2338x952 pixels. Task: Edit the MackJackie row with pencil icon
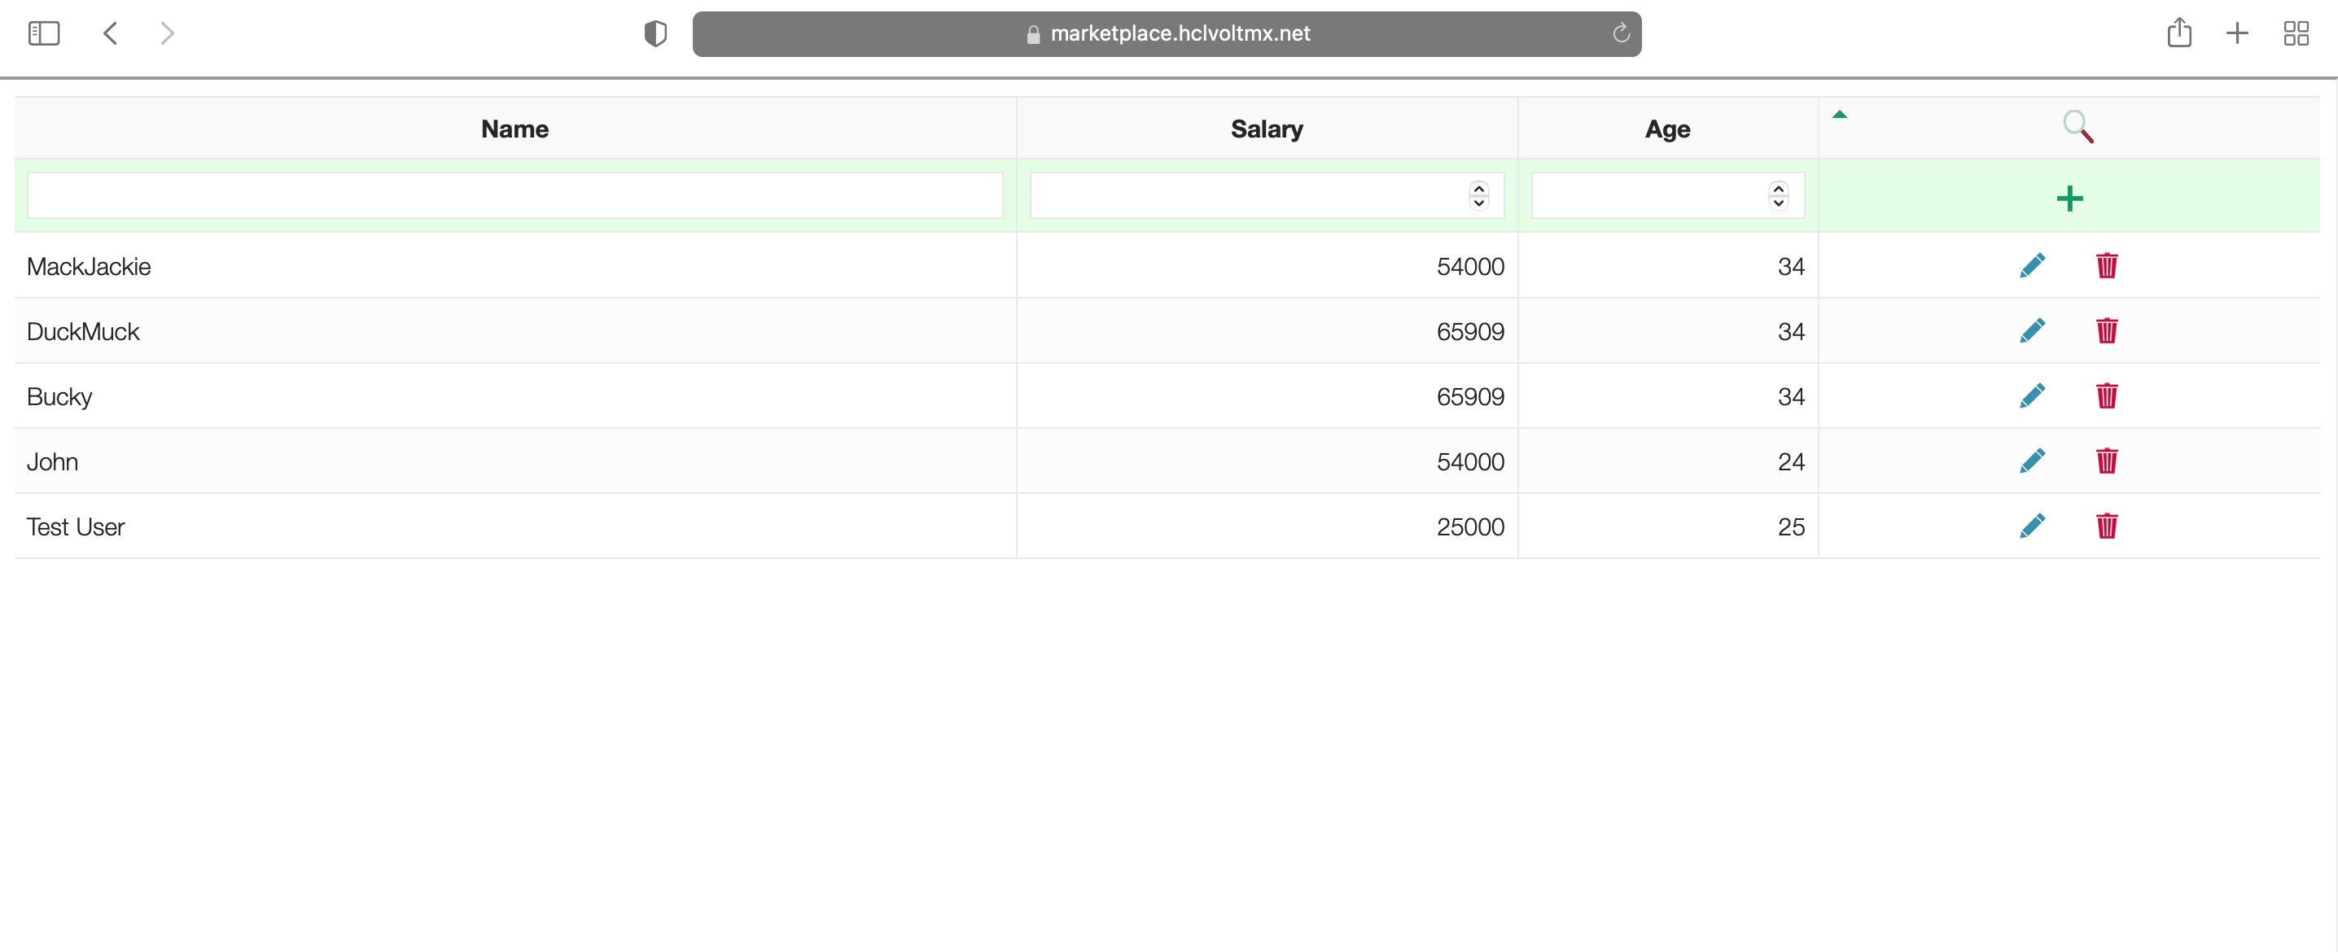point(2032,266)
